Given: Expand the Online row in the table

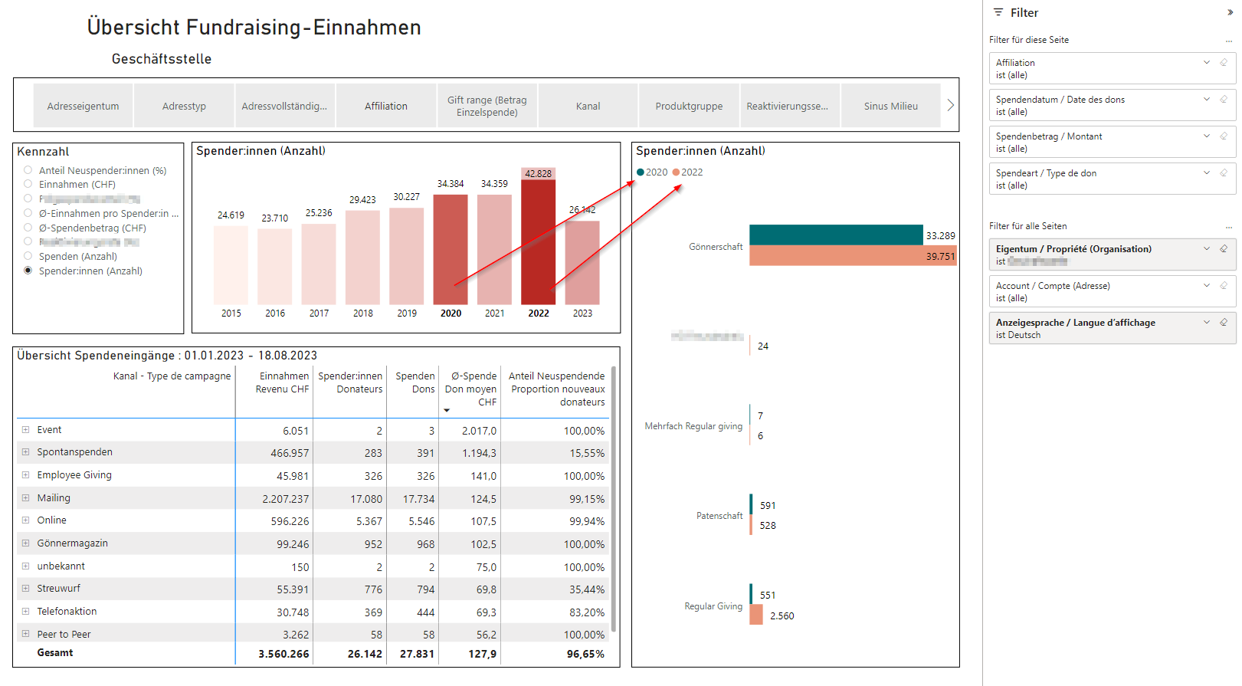Looking at the screenshot, I should pos(25,520).
